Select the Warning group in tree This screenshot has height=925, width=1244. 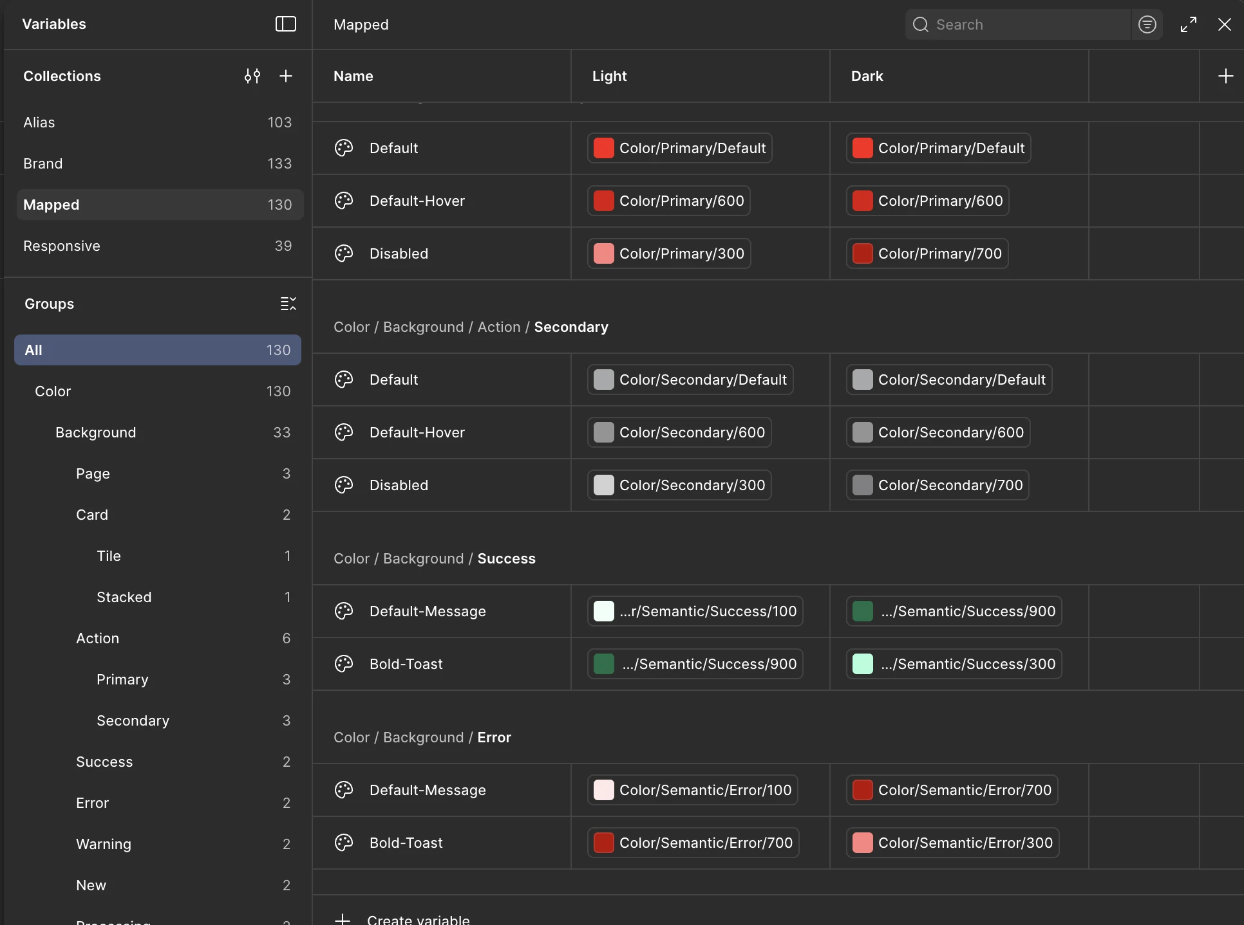click(158, 844)
